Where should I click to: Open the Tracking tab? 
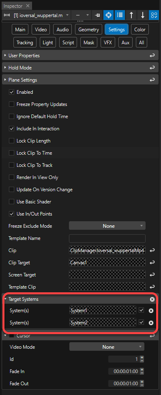click(x=25, y=43)
